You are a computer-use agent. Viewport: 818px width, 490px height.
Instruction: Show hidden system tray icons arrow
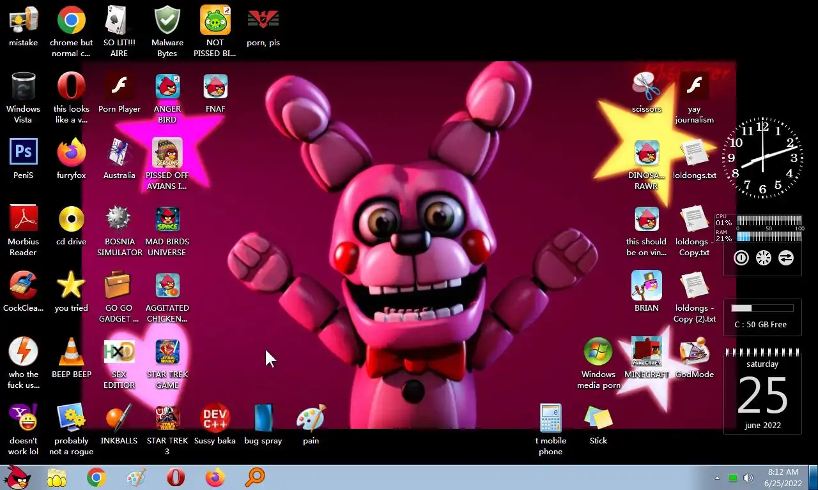[x=717, y=478]
